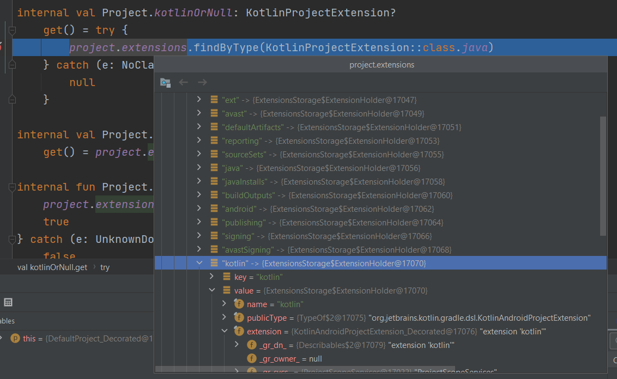Toggle the breakpoint marker in the editor gutter
This screenshot has width=617, height=379.
[x=2, y=48]
